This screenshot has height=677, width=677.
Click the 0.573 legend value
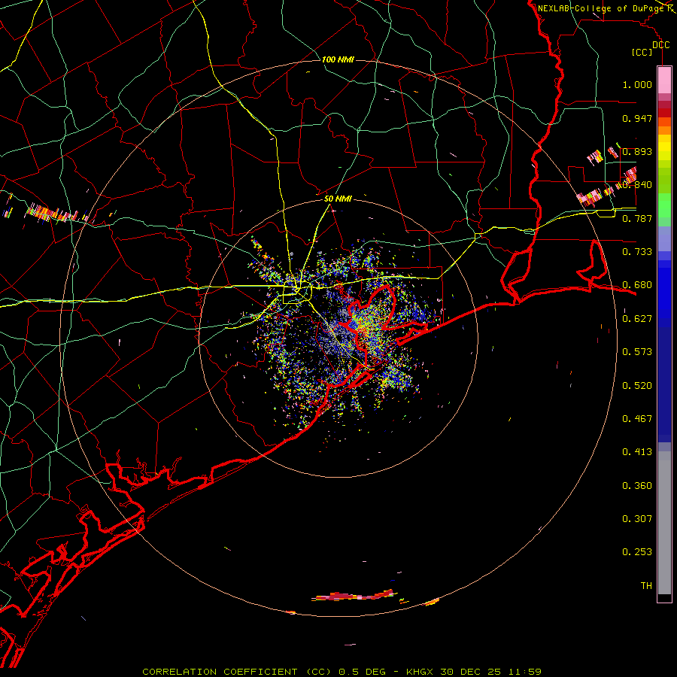[637, 352]
